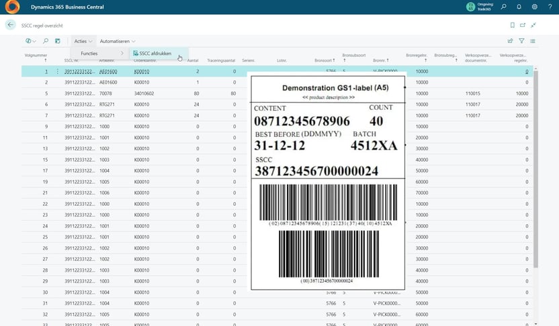Expand the view options dropdown
The height and width of the screenshot is (326, 559).
(31, 41)
